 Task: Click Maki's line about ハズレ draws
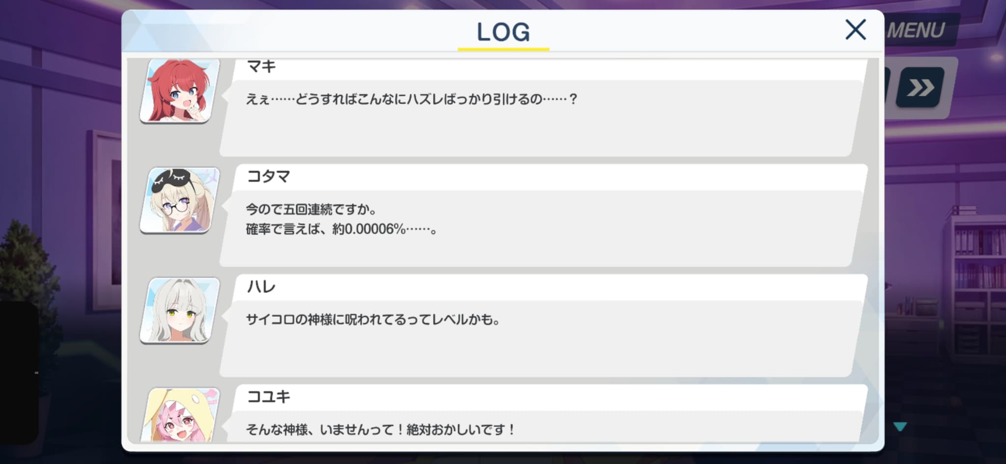pyautogui.click(x=412, y=99)
